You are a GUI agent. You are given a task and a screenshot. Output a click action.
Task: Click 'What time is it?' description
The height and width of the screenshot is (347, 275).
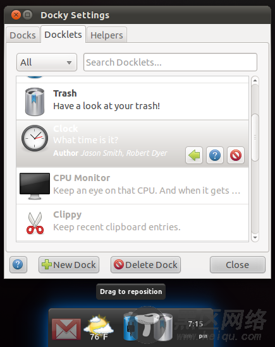pos(86,140)
